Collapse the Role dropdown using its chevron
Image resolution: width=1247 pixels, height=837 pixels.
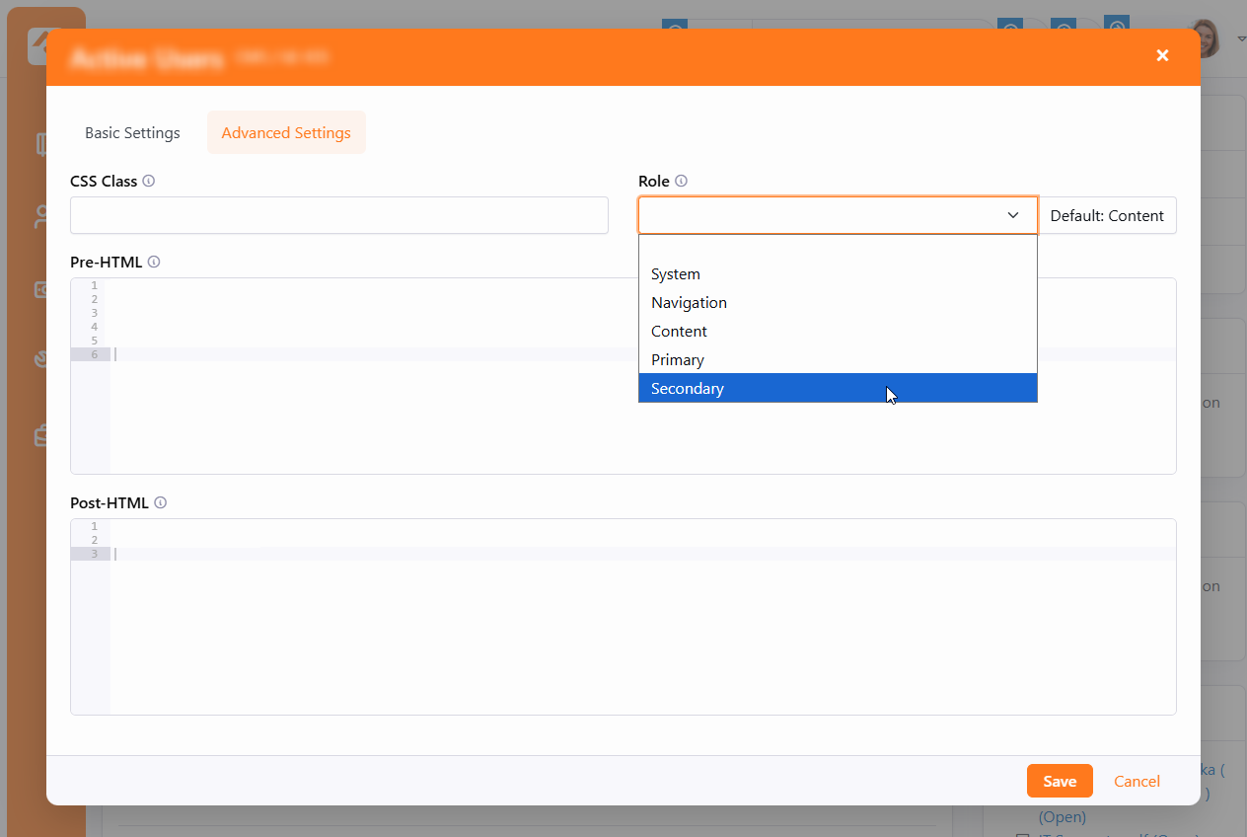click(1012, 215)
